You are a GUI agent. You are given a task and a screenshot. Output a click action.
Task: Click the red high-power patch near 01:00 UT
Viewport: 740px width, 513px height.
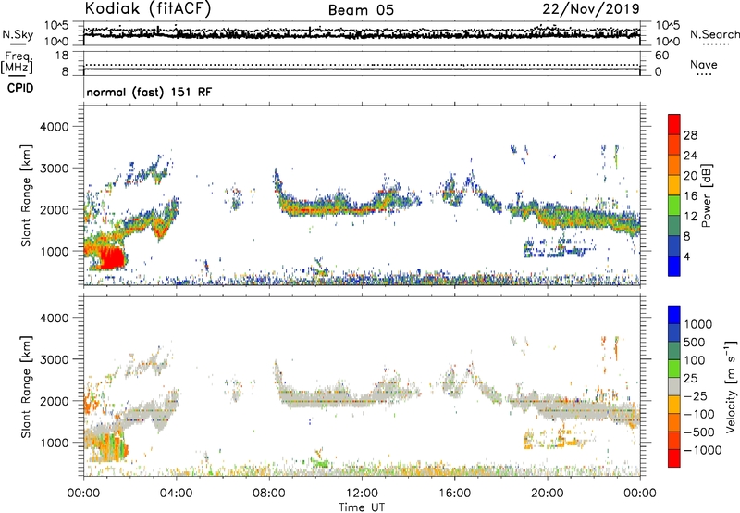(x=111, y=258)
